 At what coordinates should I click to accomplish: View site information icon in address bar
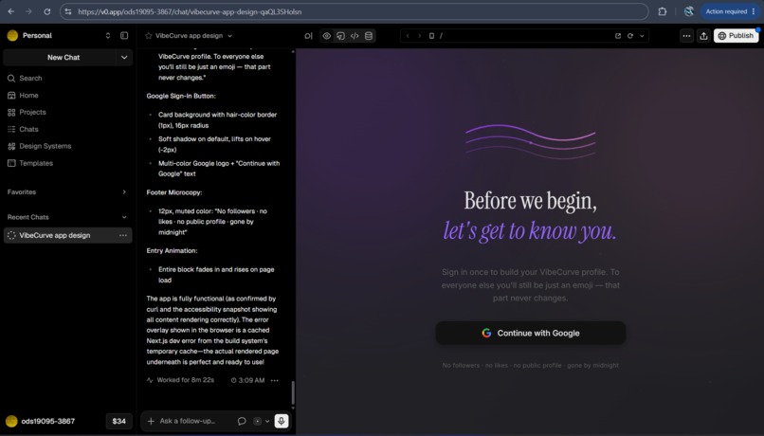68,11
